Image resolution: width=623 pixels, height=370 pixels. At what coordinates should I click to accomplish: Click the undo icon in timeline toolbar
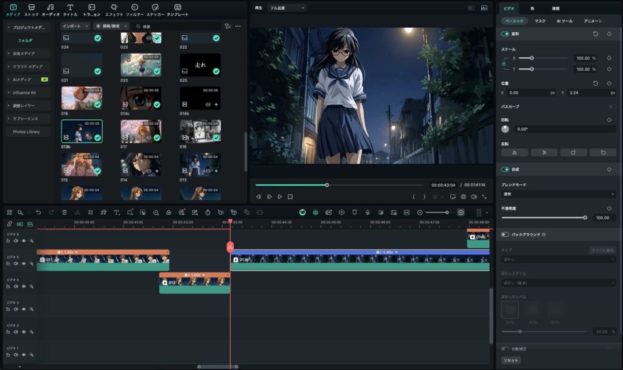(38, 212)
